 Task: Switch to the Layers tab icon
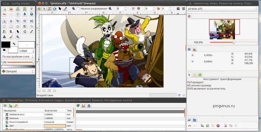point(189,120)
